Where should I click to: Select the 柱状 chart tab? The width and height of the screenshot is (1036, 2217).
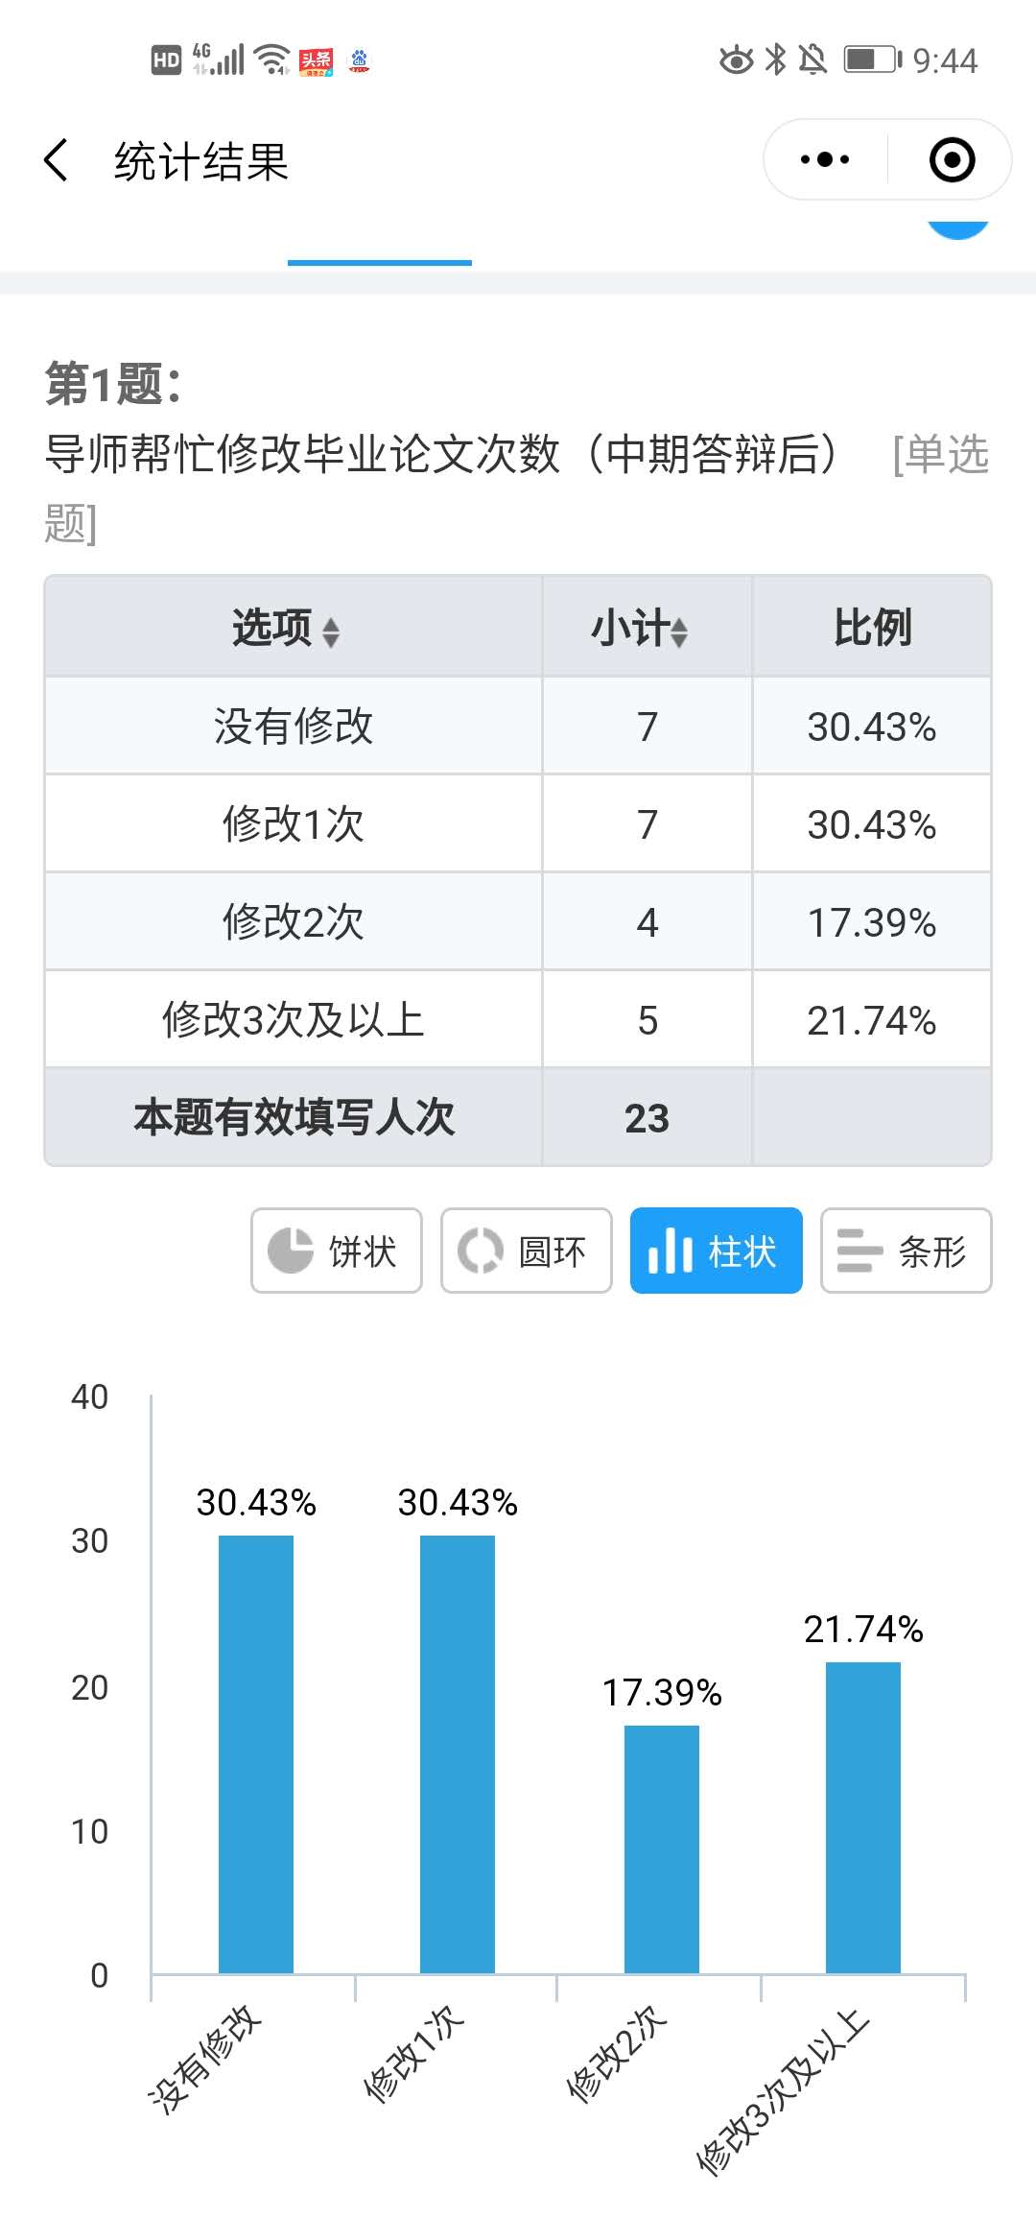717,1251
